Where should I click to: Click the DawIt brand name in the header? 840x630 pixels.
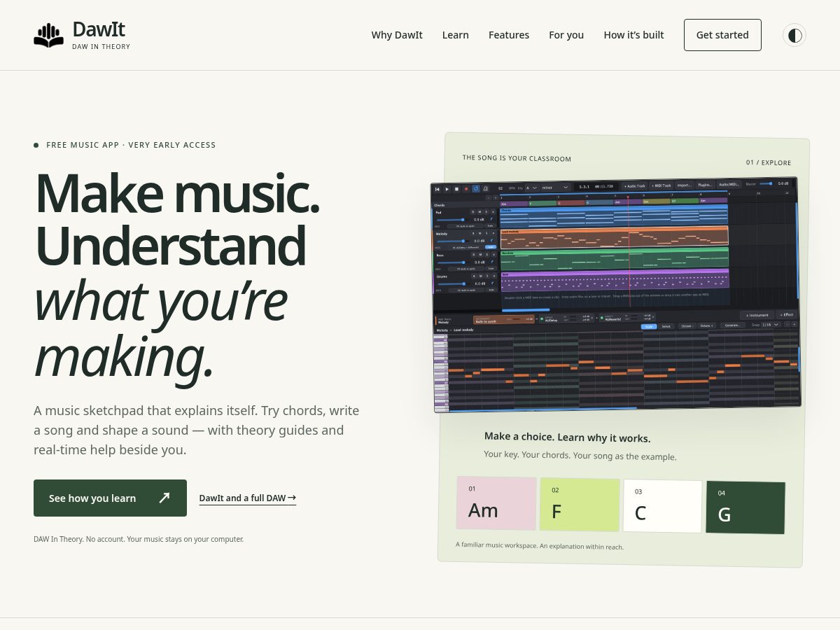pyautogui.click(x=99, y=29)
